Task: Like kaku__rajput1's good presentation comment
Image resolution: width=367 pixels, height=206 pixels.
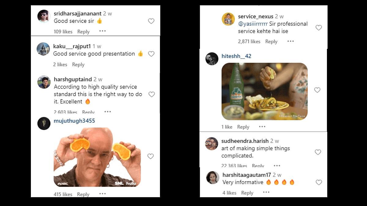Action: point(151,54)
